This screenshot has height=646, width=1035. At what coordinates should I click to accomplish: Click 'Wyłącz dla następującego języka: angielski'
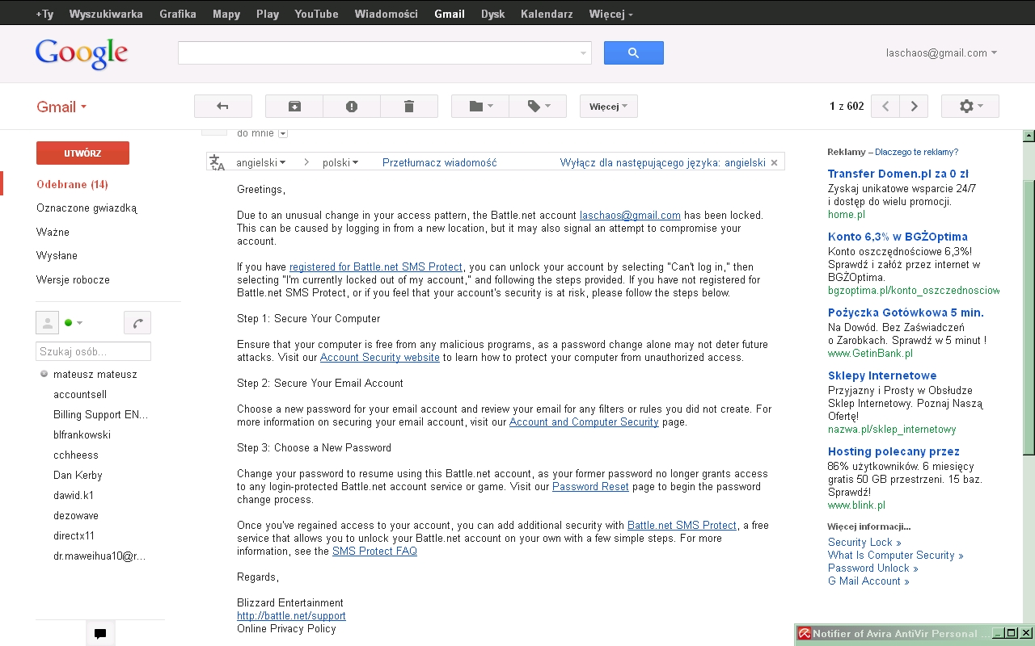pos(662,163)
